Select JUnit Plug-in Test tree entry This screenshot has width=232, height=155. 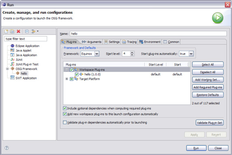pyautogui.click(x=27, y=64)
